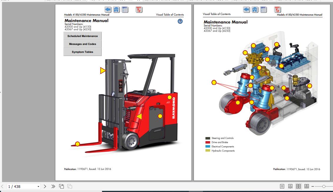333x192 pixels.
Task: Open the Parts icon on left page
Action: (139, 9)
